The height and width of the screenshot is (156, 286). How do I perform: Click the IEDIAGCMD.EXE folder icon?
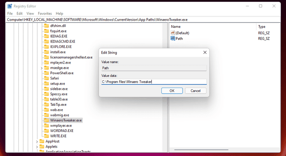click(47, 41)
